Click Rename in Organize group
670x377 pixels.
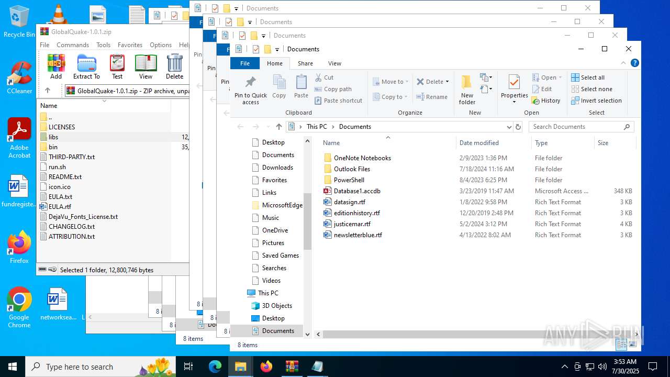tap(432, 97)
